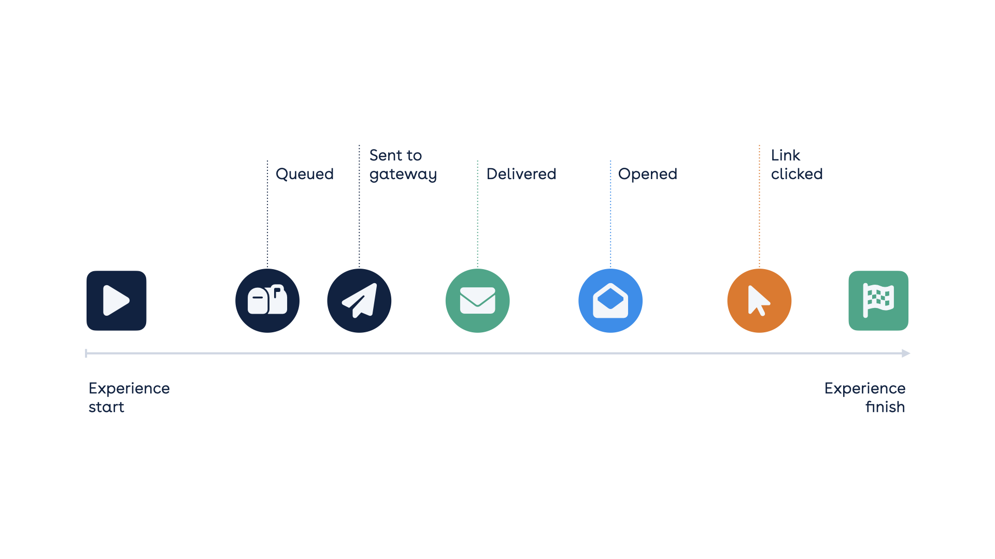The height and width of the screenshot is (559, 995).
Task: Select the orange Link clicked cursor icon
Action: 759,301
